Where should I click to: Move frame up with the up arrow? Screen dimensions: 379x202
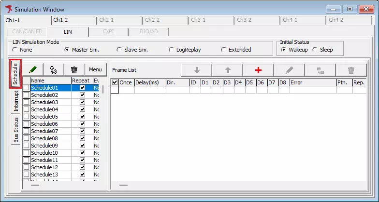click(228, 70)
